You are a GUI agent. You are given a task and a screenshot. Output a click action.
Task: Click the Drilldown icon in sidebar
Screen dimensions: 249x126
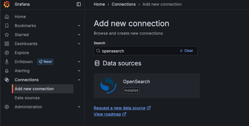[7, 62]
